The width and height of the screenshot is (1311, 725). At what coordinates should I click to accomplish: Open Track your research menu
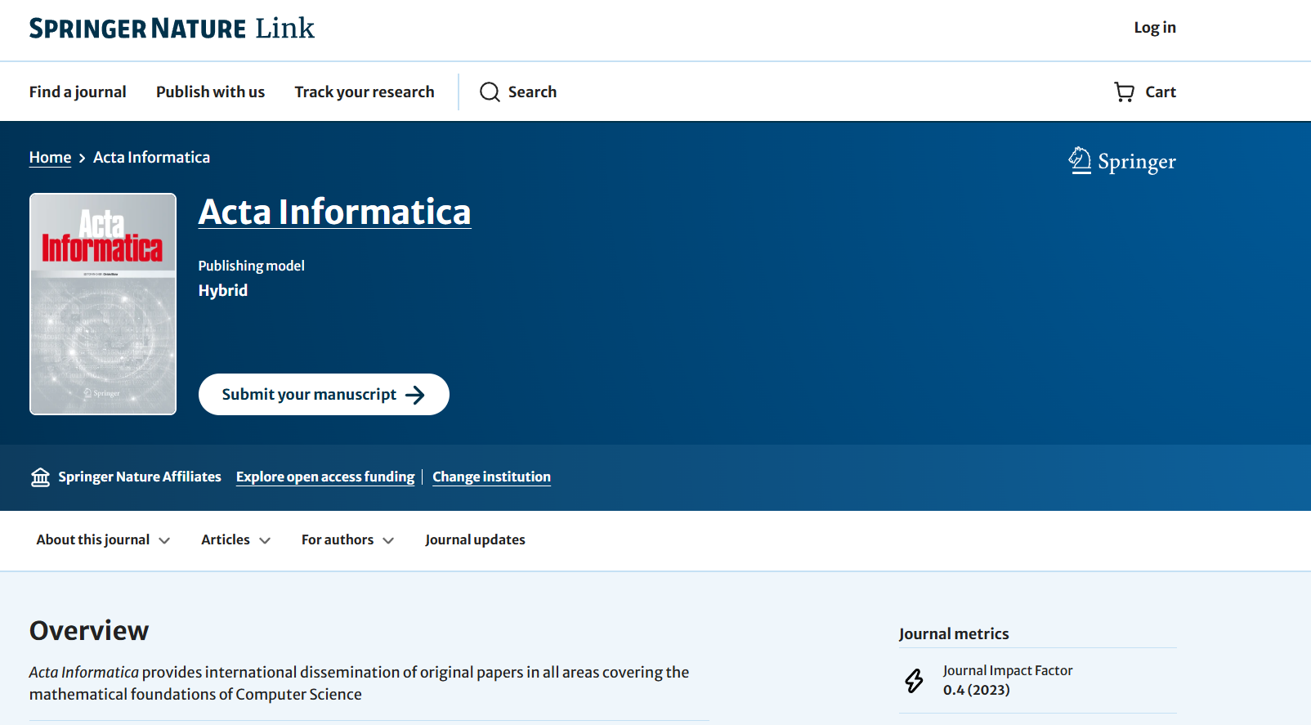[365, 92]
